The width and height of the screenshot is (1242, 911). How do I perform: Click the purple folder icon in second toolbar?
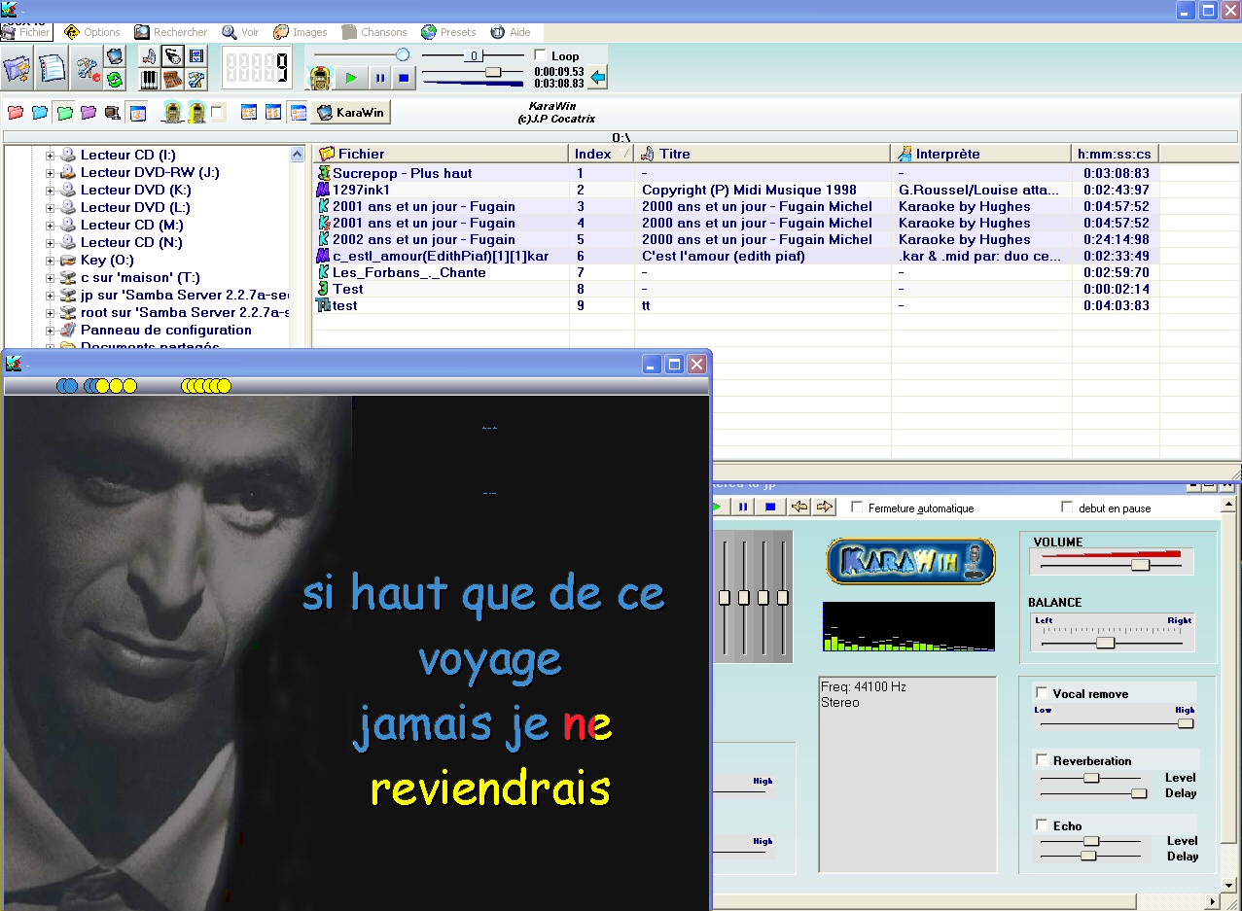tap(89, 113)
